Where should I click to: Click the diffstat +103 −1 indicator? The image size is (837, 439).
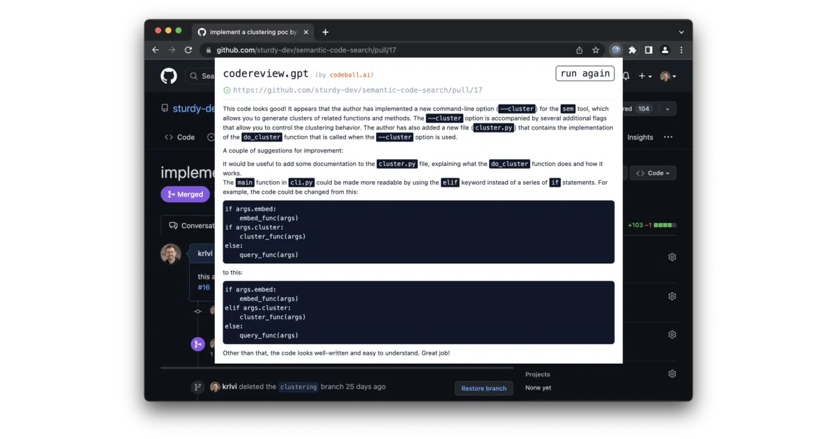point(652,225)
